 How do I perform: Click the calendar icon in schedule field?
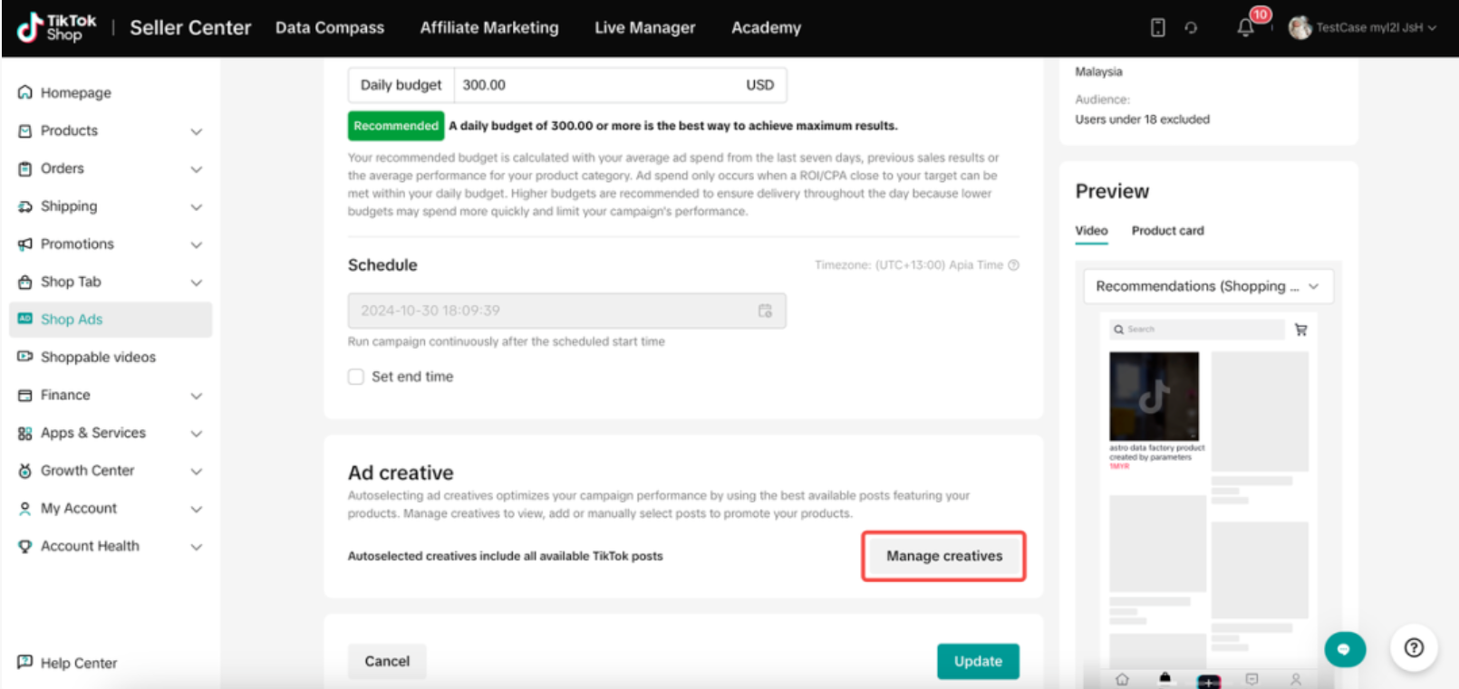(765, 311)
